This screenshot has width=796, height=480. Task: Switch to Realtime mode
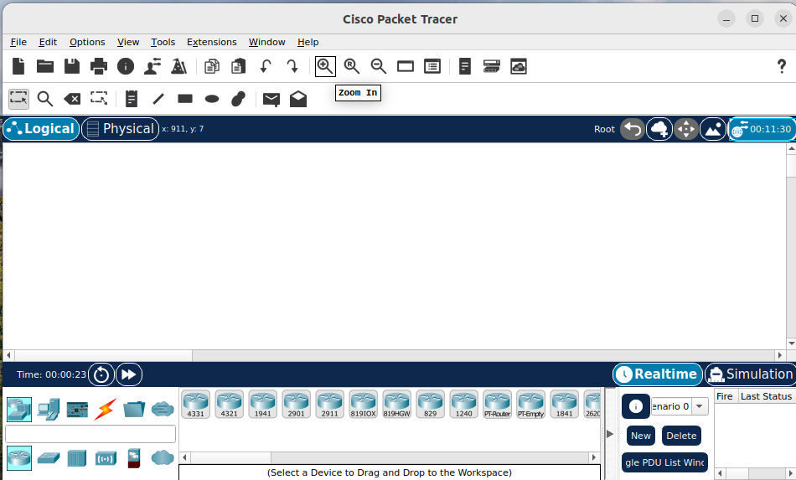coord(658,374)
